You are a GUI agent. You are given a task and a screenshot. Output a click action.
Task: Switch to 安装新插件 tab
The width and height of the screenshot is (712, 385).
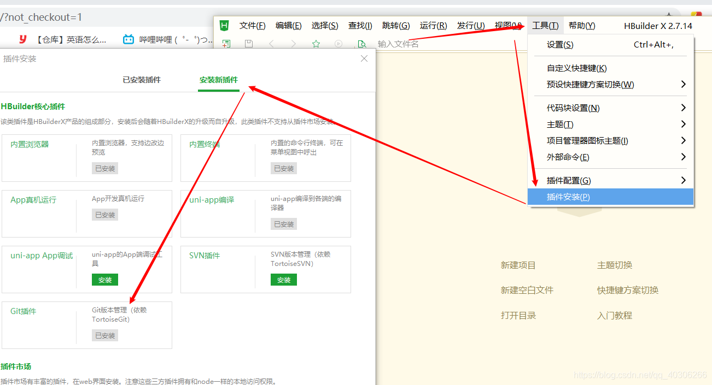[x=219, y=80]
